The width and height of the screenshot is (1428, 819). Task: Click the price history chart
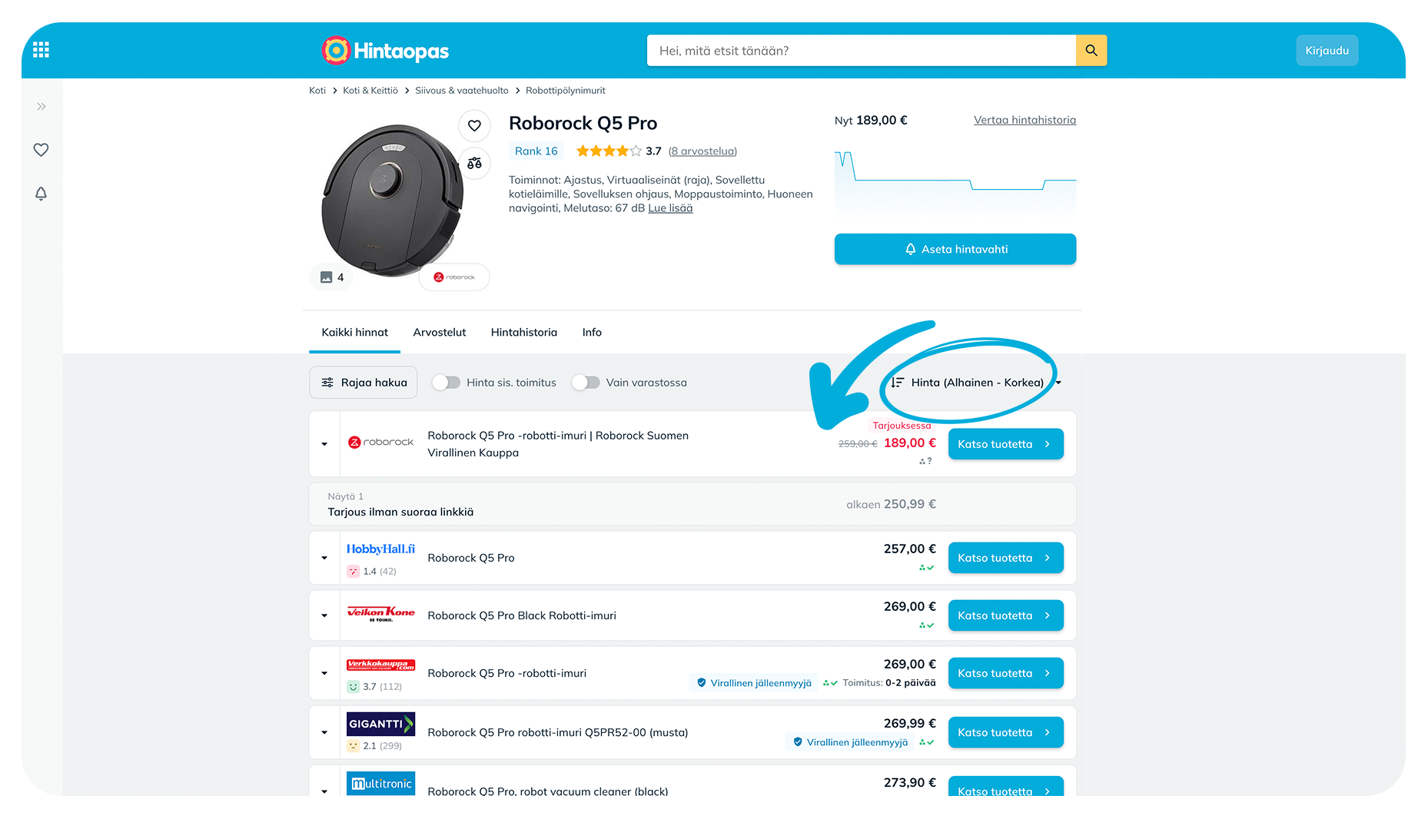[x=955, y=181]
